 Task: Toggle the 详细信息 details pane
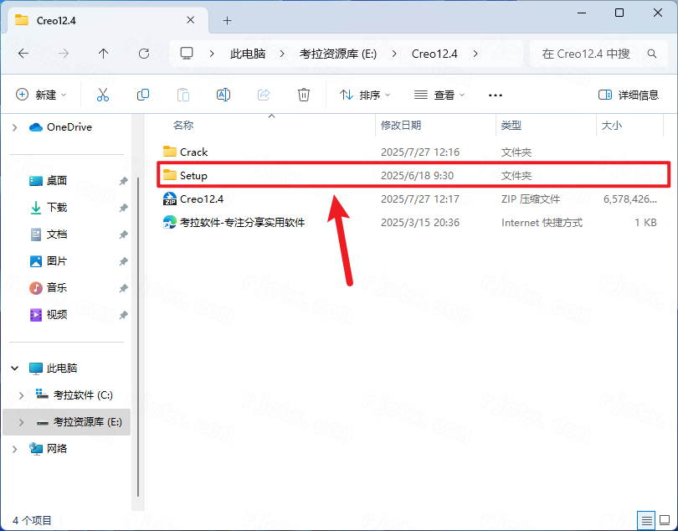pyautogui.click(x=629, y=95)
